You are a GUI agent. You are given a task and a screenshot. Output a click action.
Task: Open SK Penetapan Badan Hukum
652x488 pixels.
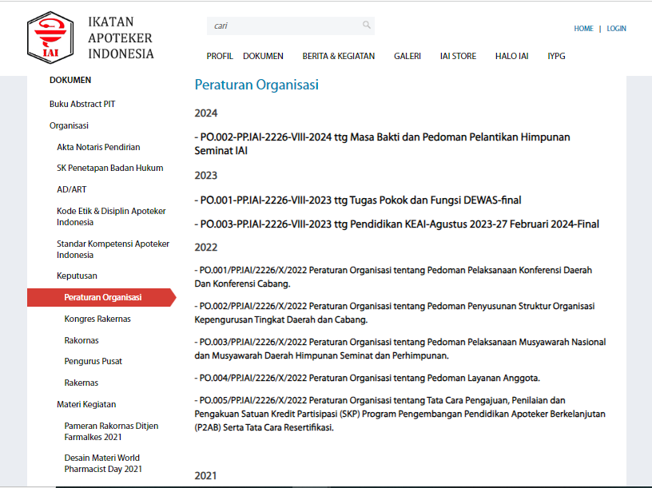tap(110, 168)
